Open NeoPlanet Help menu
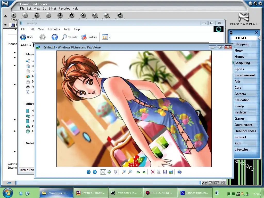 pyautogui.click(x=75, y=9)
